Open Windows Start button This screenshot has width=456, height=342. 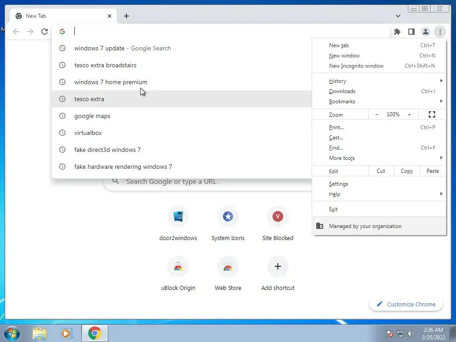coord(12,333)
